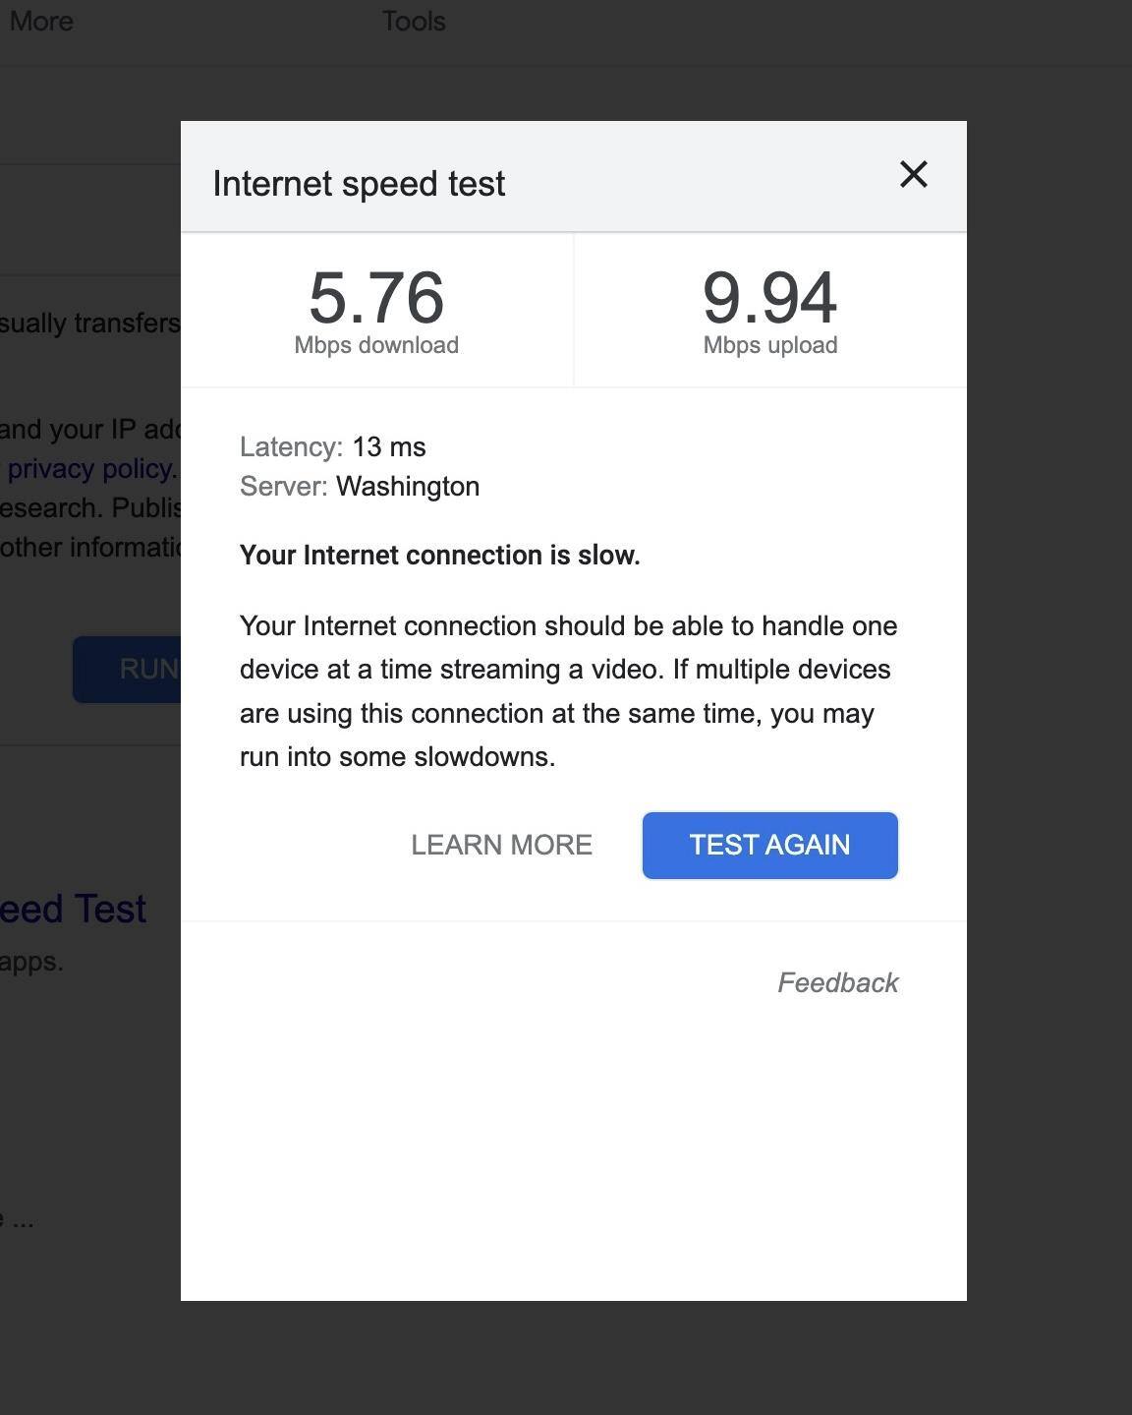Select the 5.76 download speed value

point(376,298)
